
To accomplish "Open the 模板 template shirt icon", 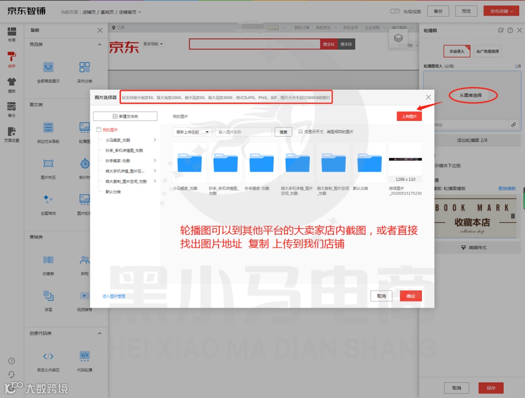I will point(12,82).
